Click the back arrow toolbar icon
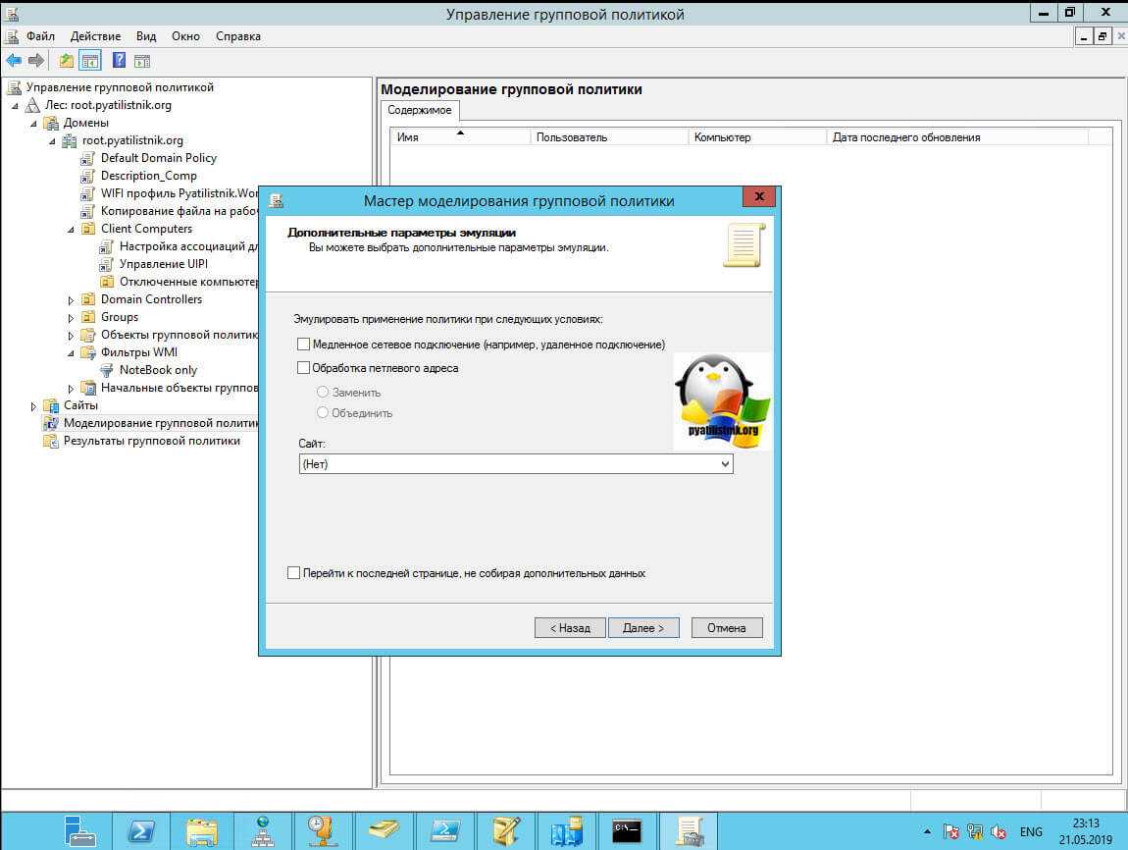The height and width of the screenshot is (850, 1128). point(14,61)
